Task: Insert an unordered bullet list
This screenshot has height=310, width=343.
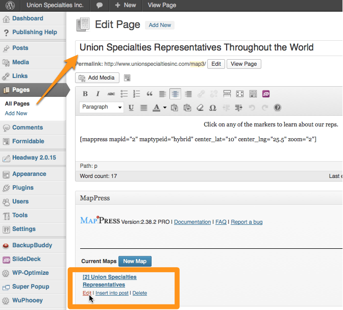Action: click(124, 94)
